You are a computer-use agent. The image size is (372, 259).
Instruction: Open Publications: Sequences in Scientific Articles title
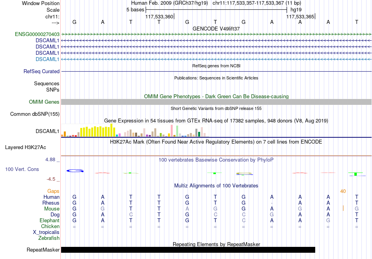click(216, 78)
